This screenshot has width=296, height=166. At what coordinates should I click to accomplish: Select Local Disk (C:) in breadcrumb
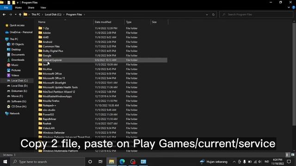pyautogui.click(x=53, y=14)
